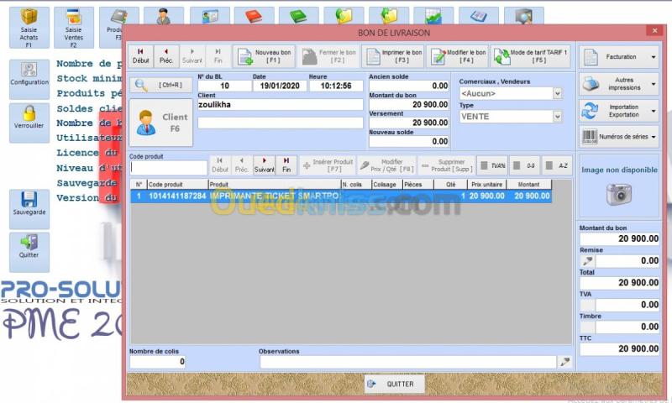Click the TVA small box toggle
Screen dimensions: 672x403
tap(587, 305)
